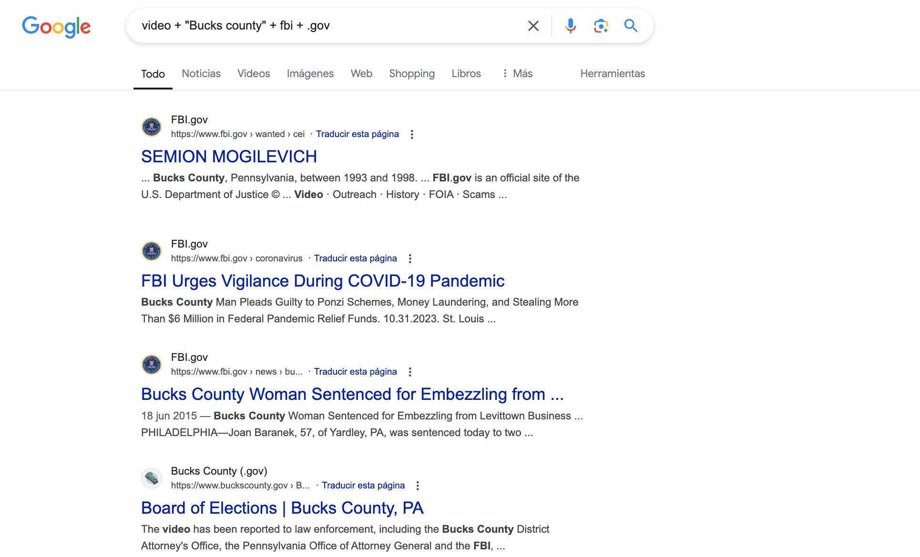This screenshot has width=920, height=557.
Task: Click Traducir esta página for buckscounty.gov result
Action: pyautogui.click(x=363, y=485)
